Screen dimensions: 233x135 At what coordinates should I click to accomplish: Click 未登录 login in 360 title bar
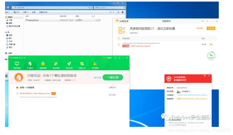109,58
